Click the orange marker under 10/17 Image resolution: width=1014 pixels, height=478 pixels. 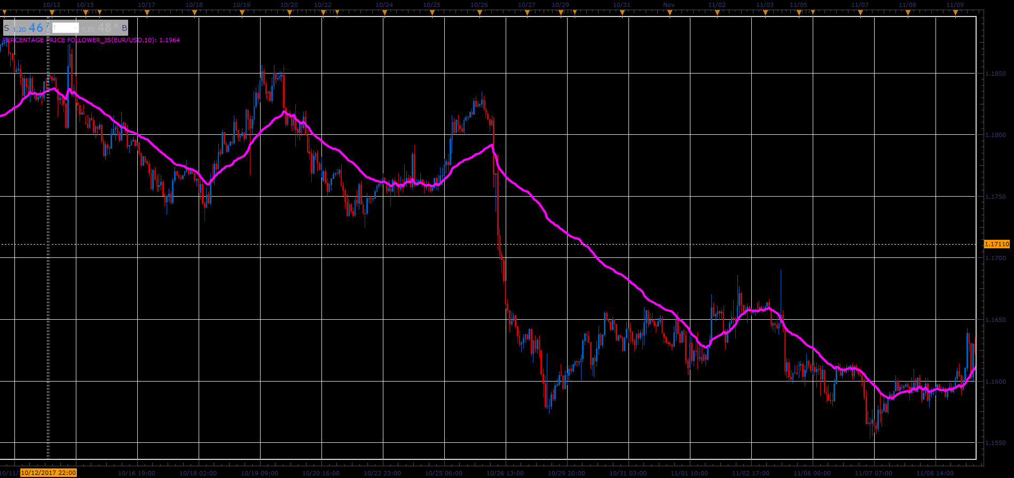[147, 12]
